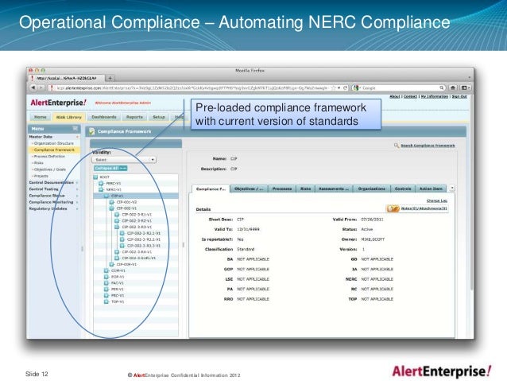Open the Validity Select dropdown
The image size is (507, 381).
124,160
